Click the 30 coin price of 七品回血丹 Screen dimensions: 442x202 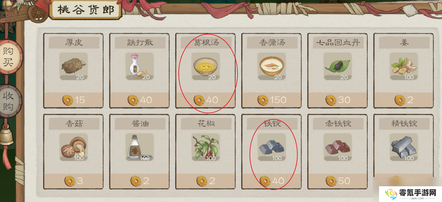(x=338, y=100)
